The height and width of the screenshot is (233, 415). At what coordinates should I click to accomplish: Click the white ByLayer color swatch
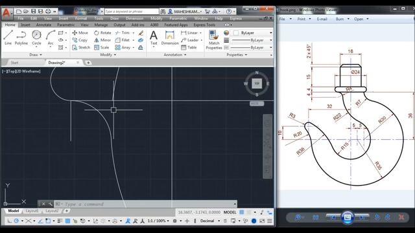point(236,33)
